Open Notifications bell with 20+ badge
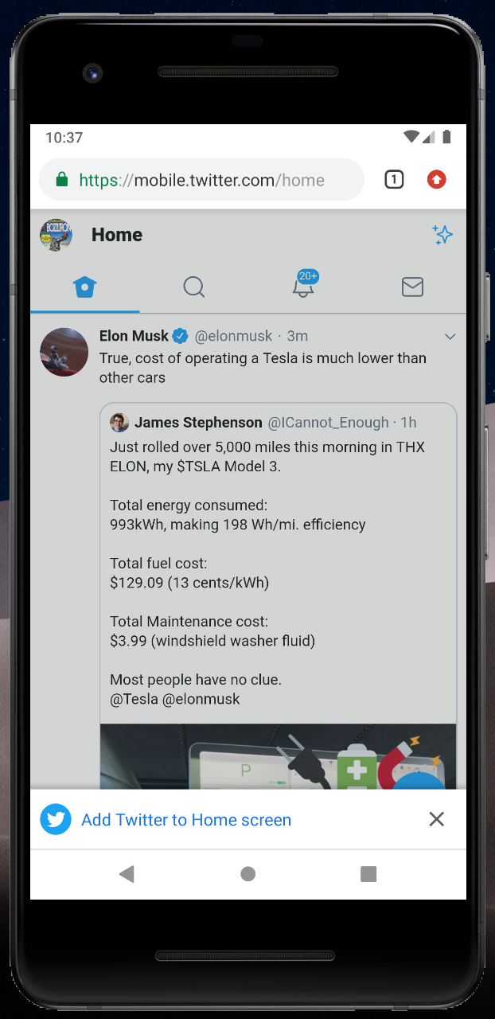Image resolution: width=495 pixels, height=1019 pixels. [303, 285]
